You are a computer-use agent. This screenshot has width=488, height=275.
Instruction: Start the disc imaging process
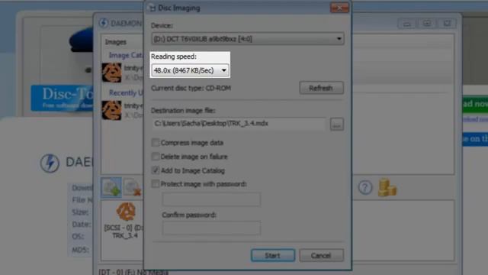(273, 255)
